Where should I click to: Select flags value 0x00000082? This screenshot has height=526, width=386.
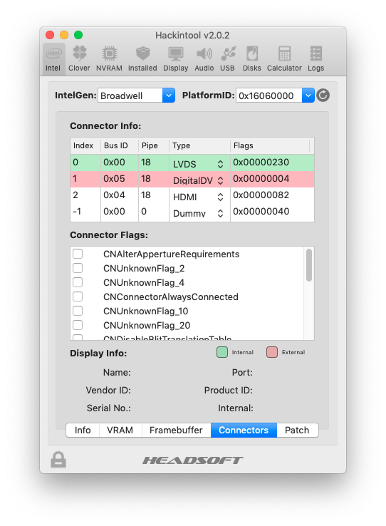261,195
